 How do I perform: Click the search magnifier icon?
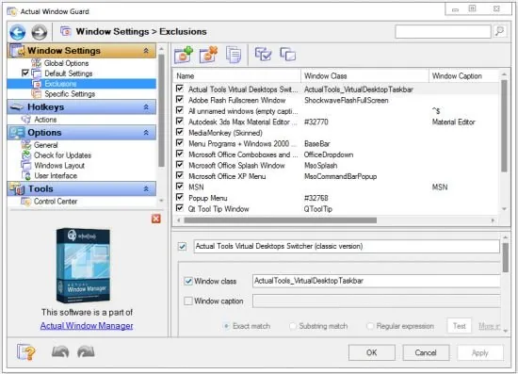tap(500, 31)
